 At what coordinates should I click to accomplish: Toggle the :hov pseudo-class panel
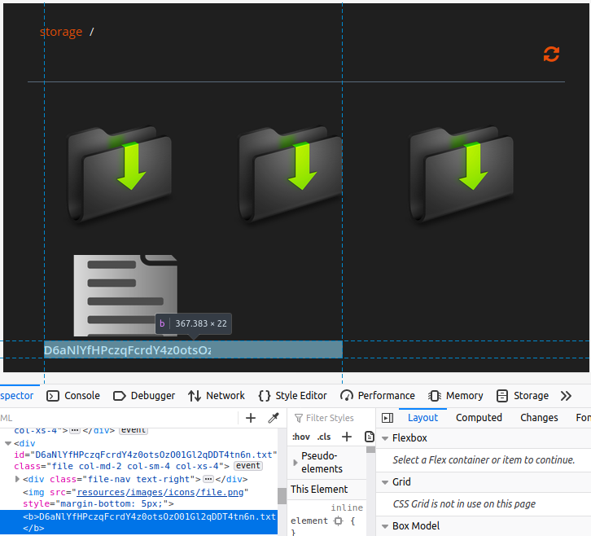pyautogui.click(x=300, y=437)
